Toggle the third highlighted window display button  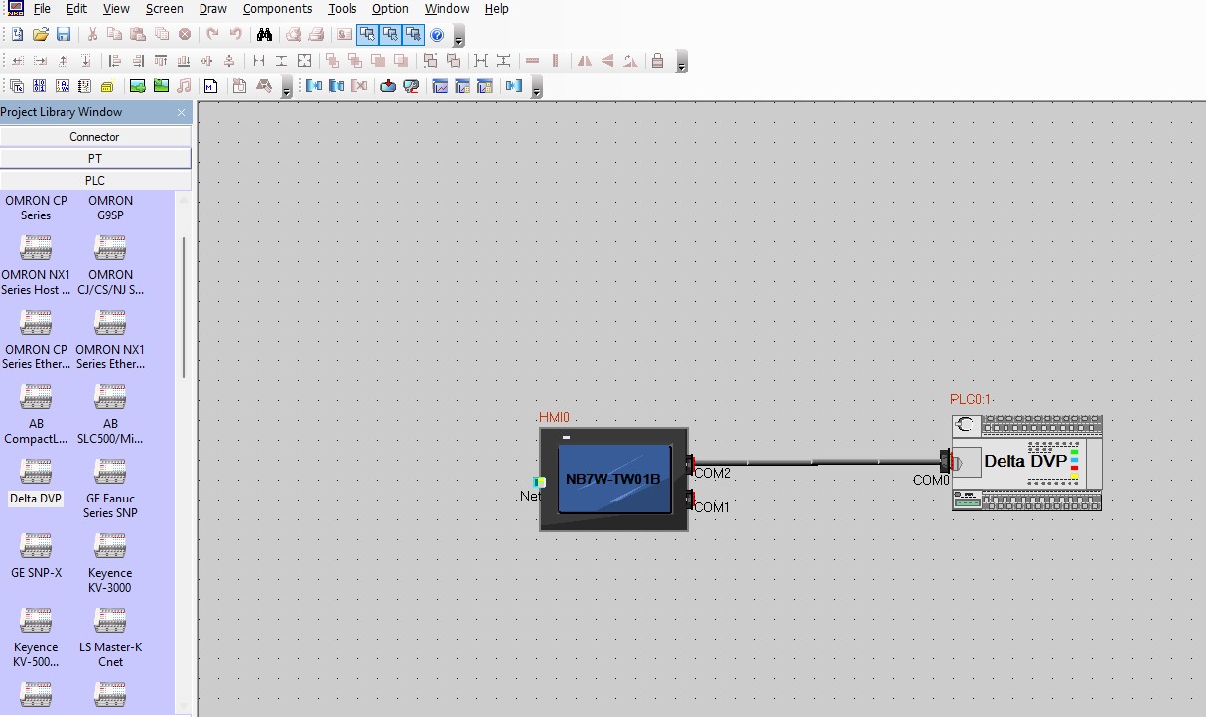413,35
